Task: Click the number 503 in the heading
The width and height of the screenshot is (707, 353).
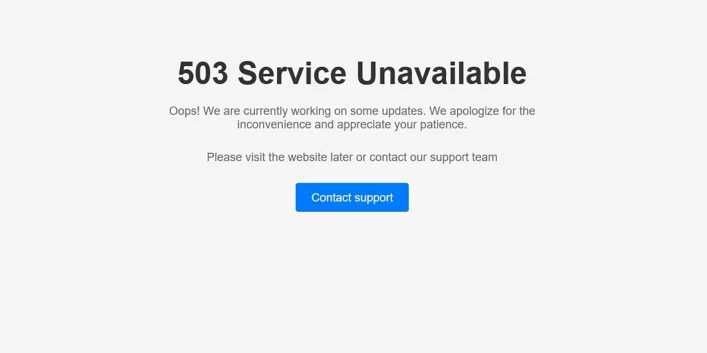Action: pos(203,73)
